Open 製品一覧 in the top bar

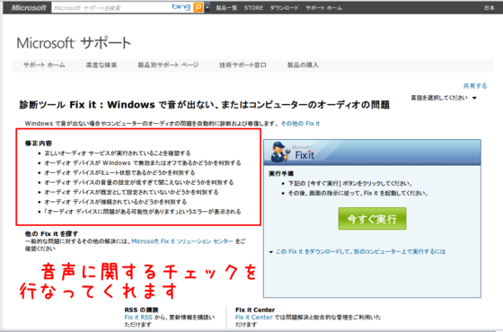click(226, 8)
